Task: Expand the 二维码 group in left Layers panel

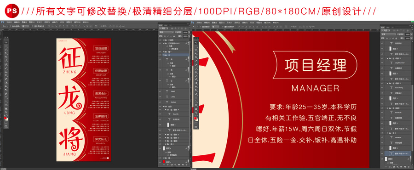Action: 163,40
